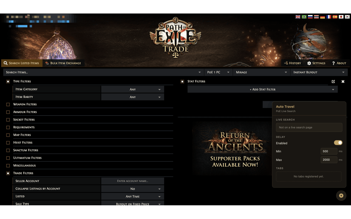Viewport: 351px width, 219px height.
Task: Enable the Ultimatum Filters checkbox
Action: click(8, 158)
